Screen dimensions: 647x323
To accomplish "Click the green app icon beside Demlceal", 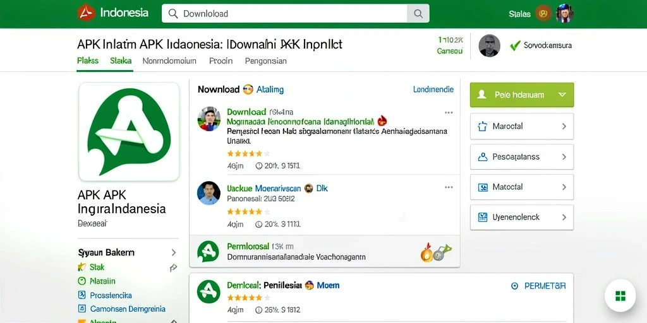I will click(209, 291).
